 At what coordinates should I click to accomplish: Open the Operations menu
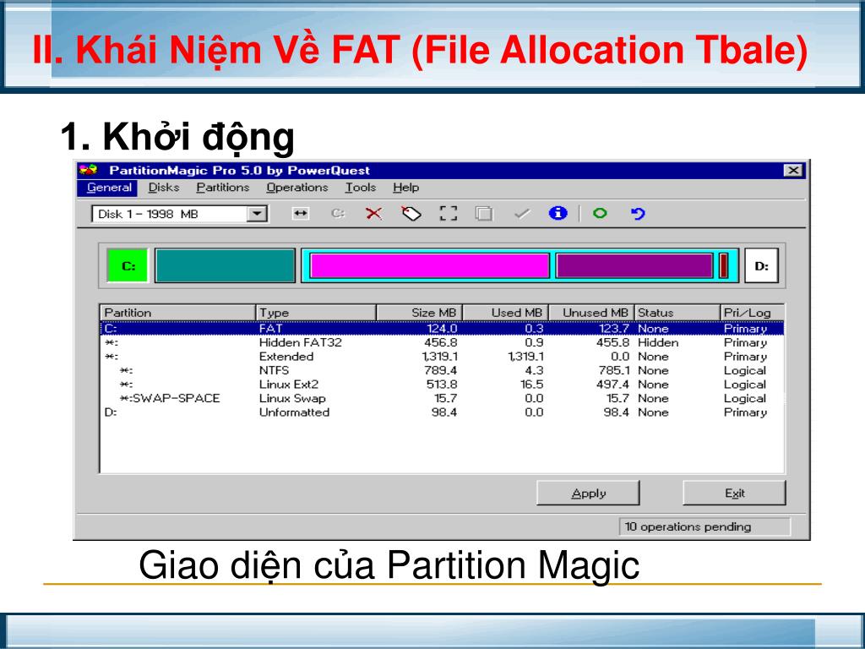(297, 188)
